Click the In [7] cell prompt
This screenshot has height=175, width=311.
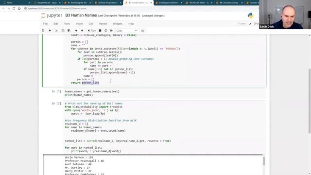(x=57, y=104)
